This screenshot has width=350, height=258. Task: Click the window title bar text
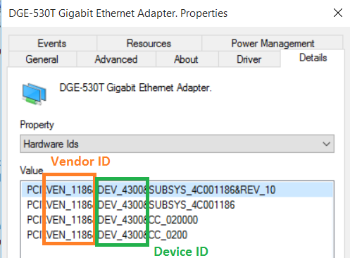118,13
